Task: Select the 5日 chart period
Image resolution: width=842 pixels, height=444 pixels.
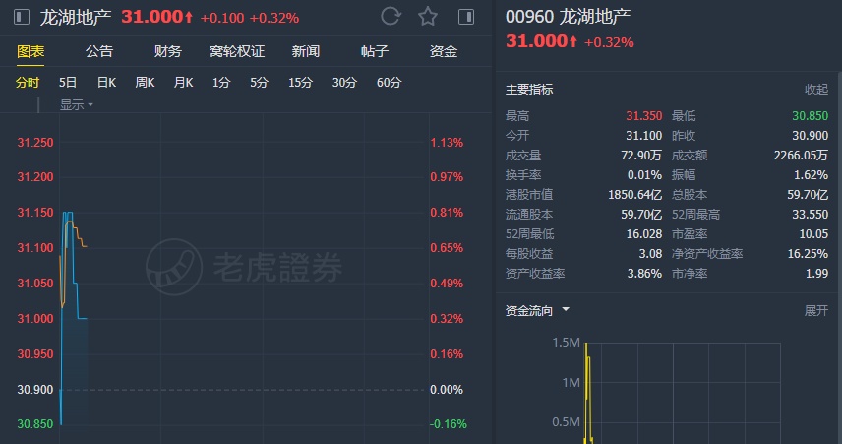Action: point(68,83)
